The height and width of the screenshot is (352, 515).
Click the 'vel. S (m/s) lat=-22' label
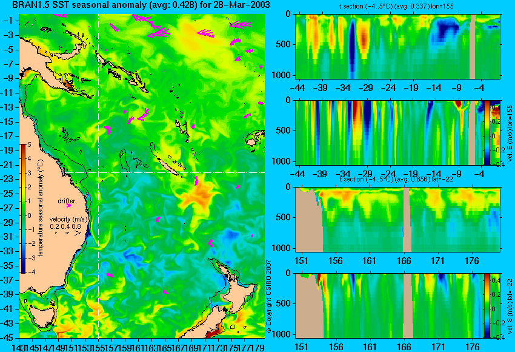click(x=510, y=306)
